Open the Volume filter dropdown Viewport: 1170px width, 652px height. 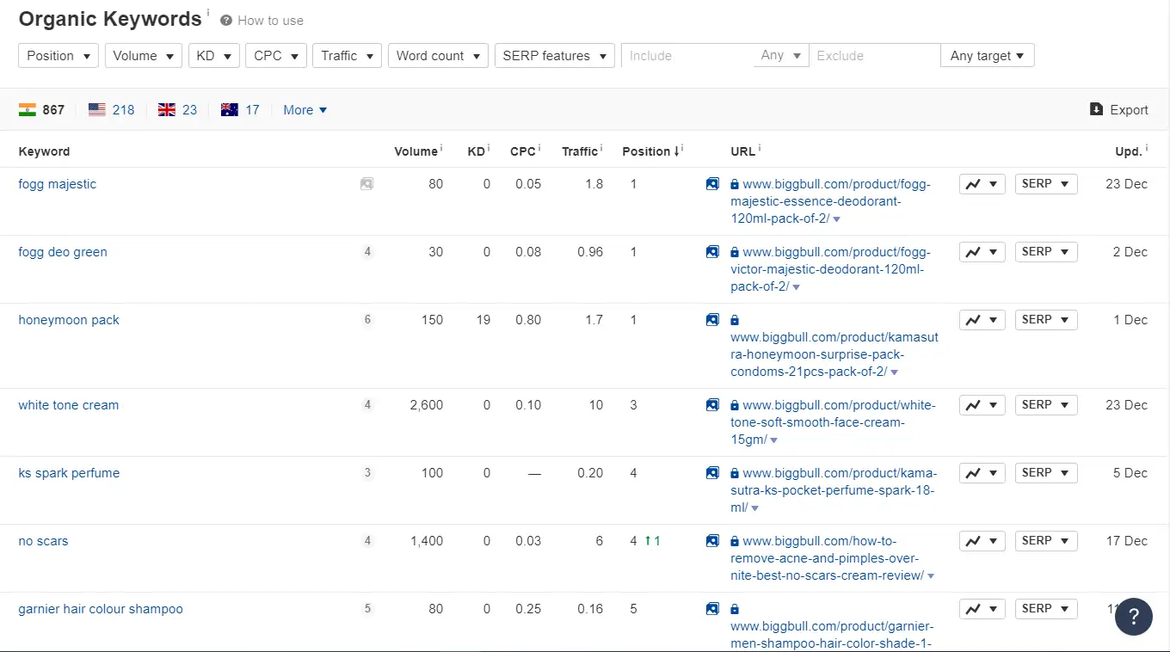[144, 56]
